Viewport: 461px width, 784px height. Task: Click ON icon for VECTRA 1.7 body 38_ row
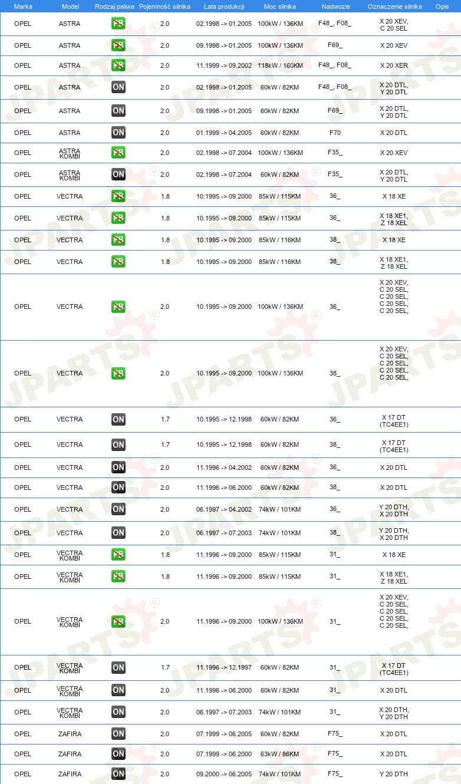click(118, 444)
